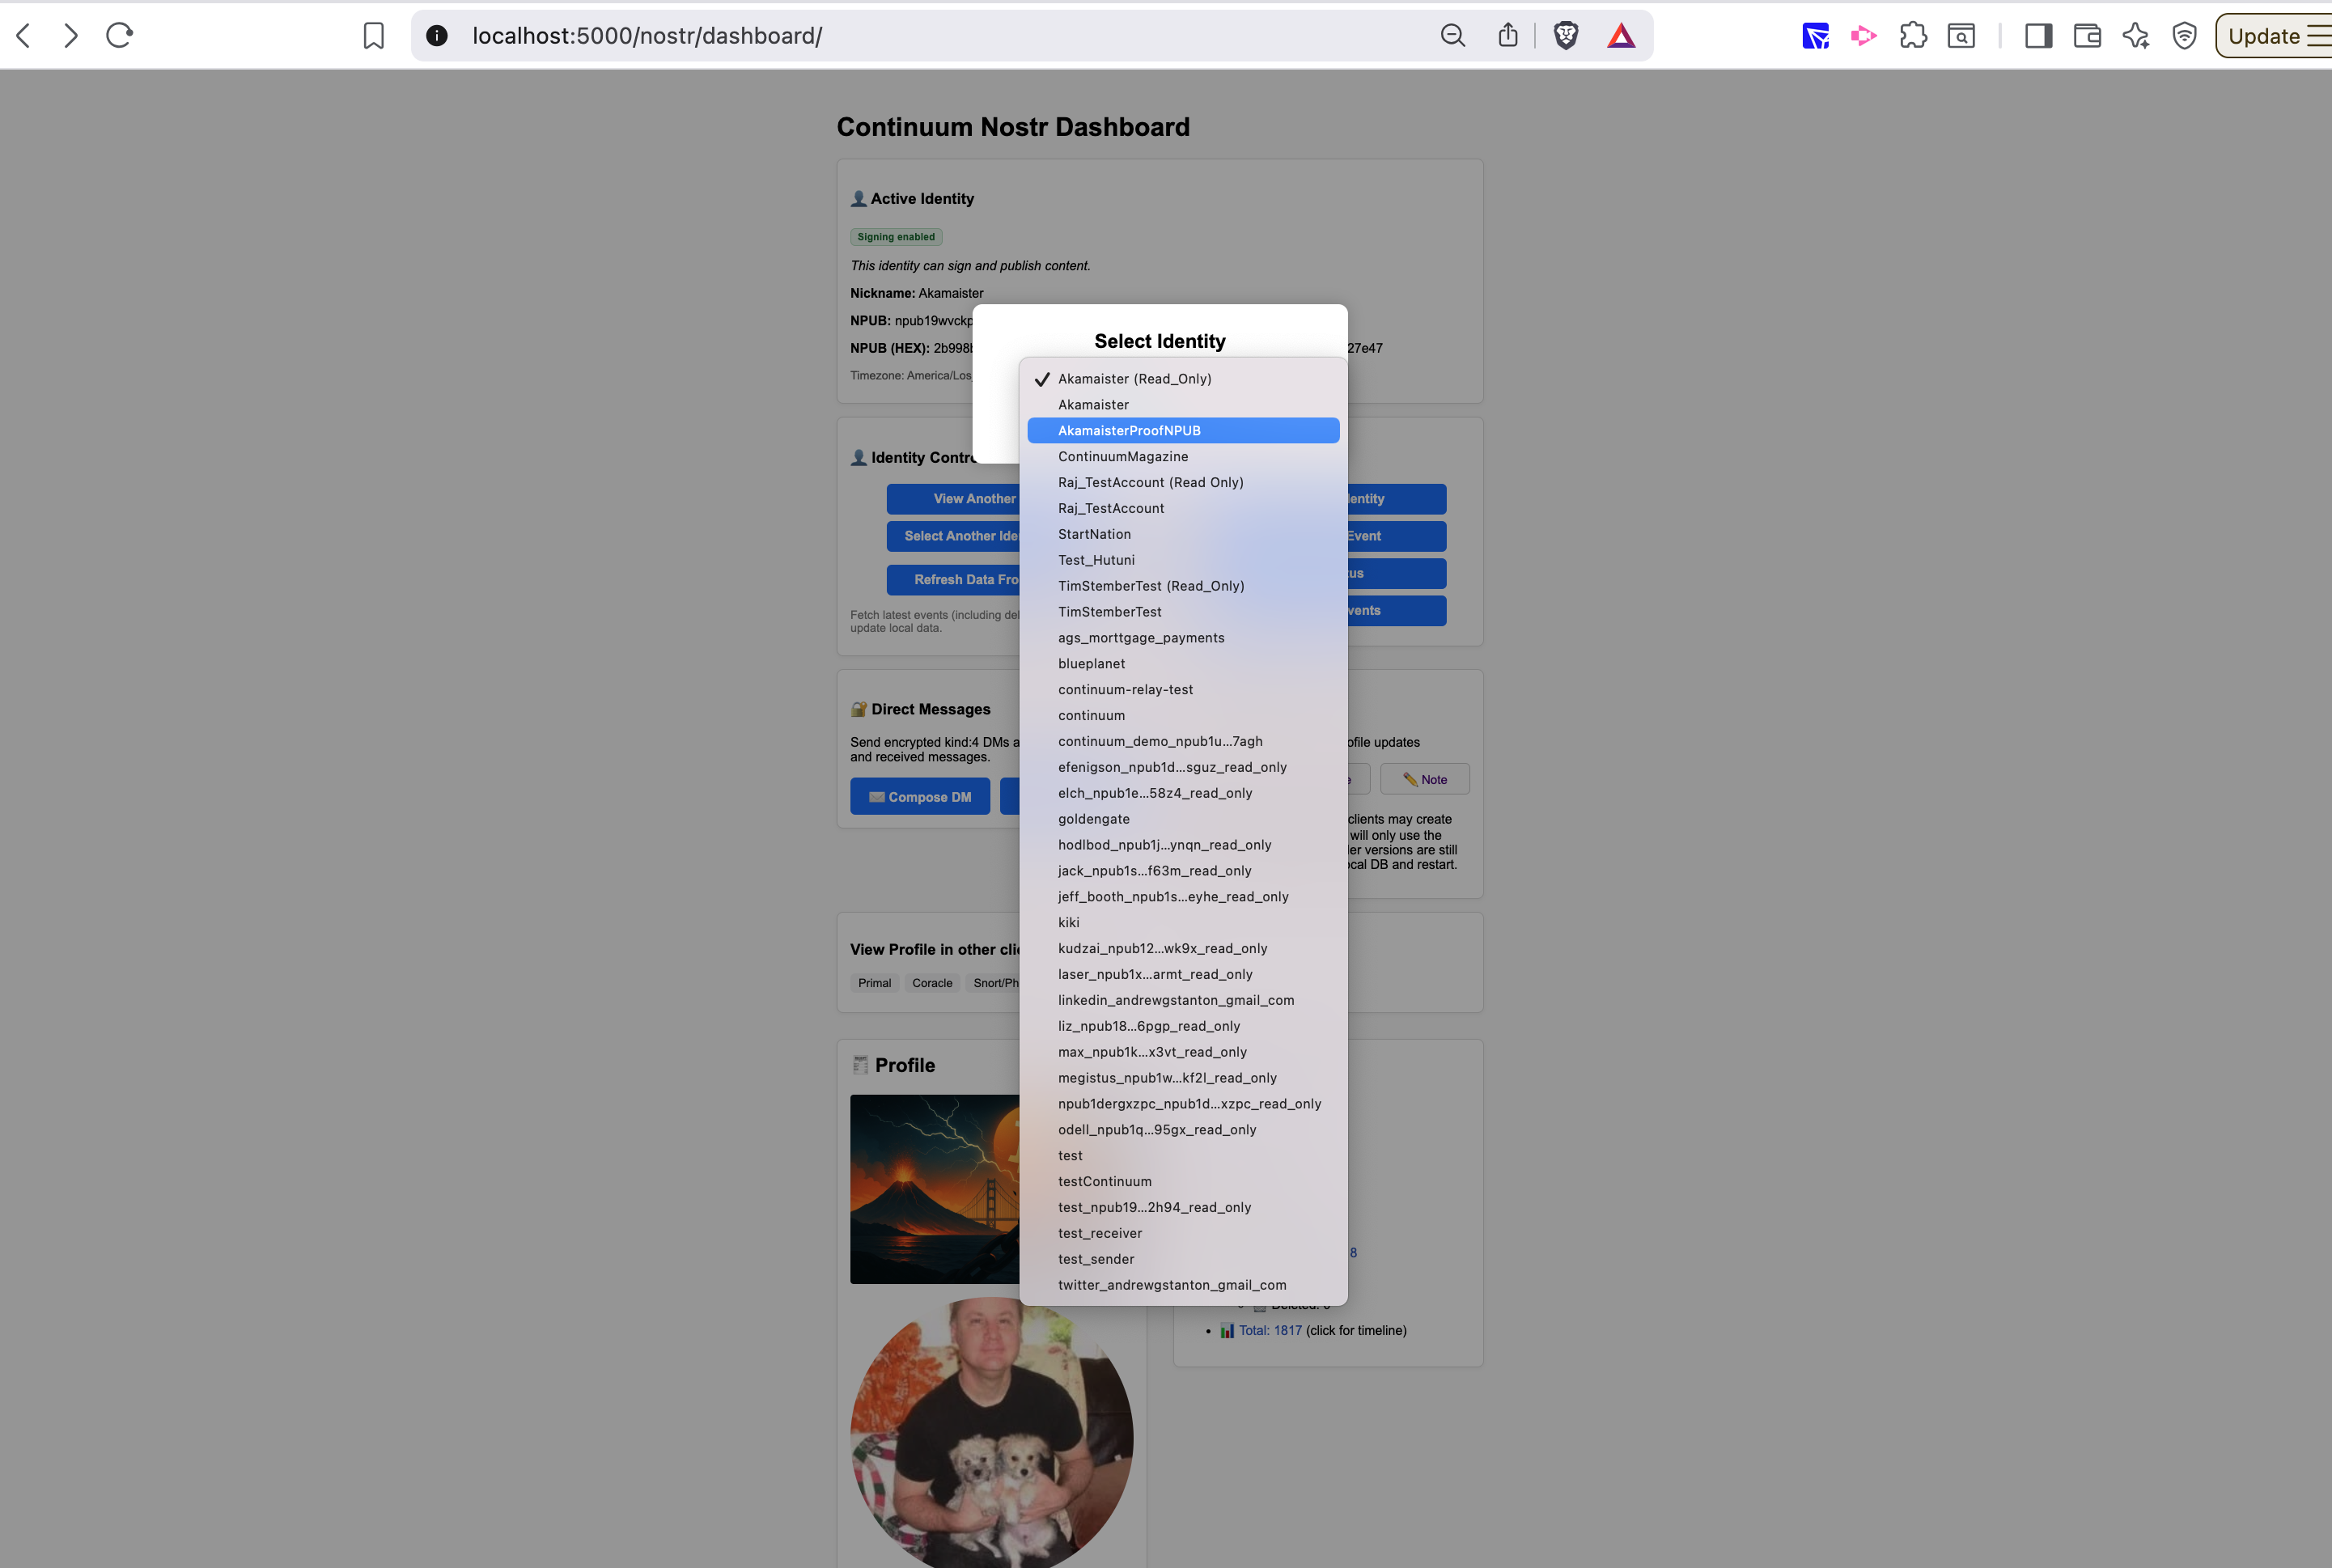This screenshot has width=2332, height=1568.
Task: Select AkamaisterProofNPUB from the identity list
Action: click(x=1129, y=431)
